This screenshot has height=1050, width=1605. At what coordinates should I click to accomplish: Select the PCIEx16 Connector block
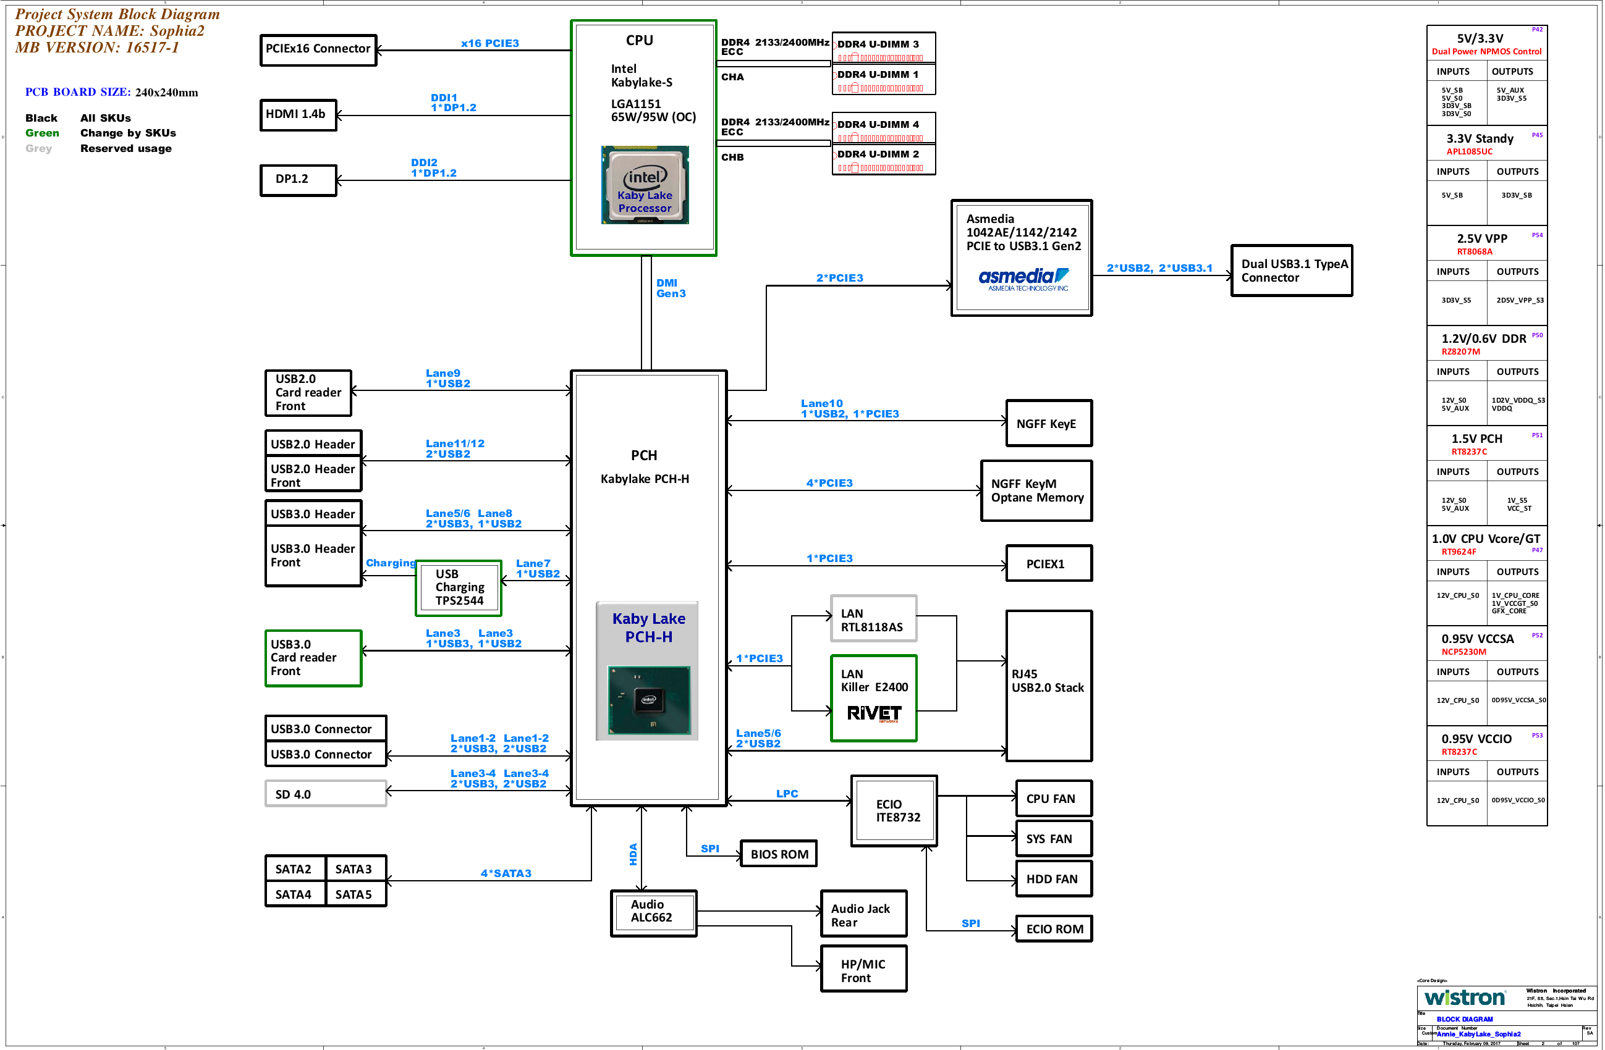(318, 50)
